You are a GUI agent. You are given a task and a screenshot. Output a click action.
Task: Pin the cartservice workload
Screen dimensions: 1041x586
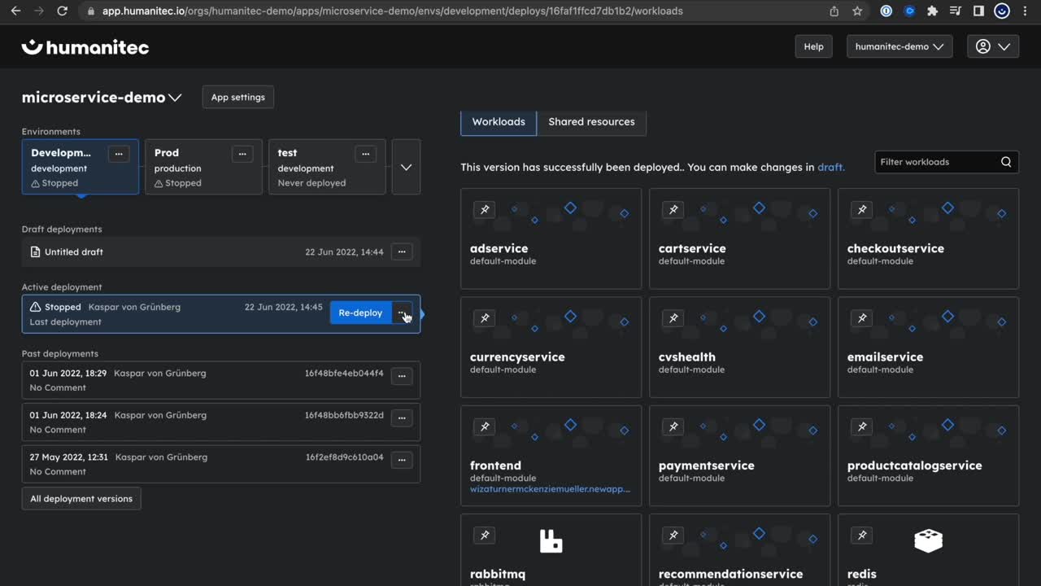pos(673,209)
